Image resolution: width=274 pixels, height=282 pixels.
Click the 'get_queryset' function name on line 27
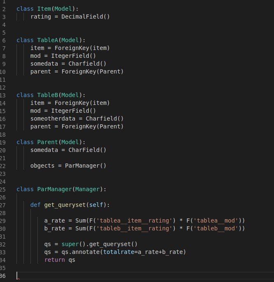coord(65,205)
